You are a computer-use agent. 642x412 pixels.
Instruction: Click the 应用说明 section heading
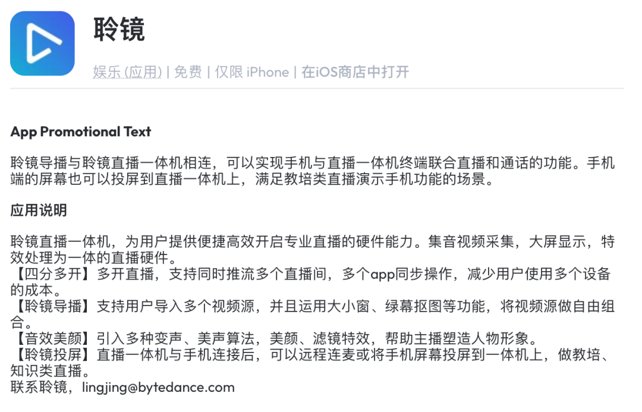coord(39,210)
